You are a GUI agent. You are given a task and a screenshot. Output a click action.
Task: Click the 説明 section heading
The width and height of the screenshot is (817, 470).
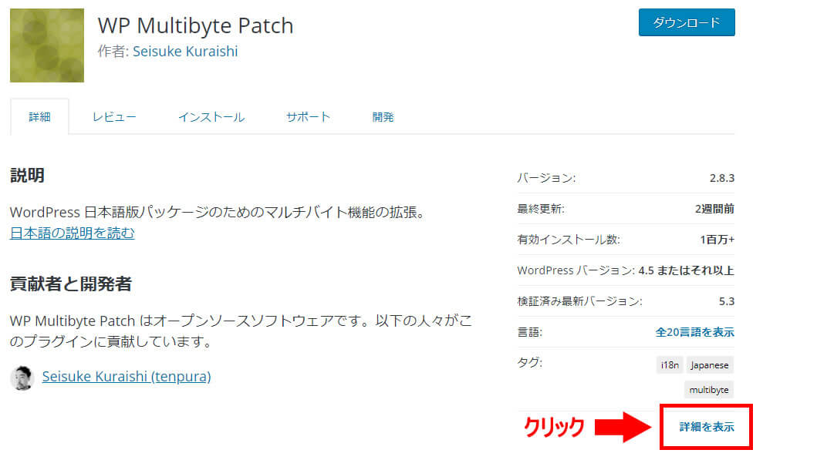27,176
